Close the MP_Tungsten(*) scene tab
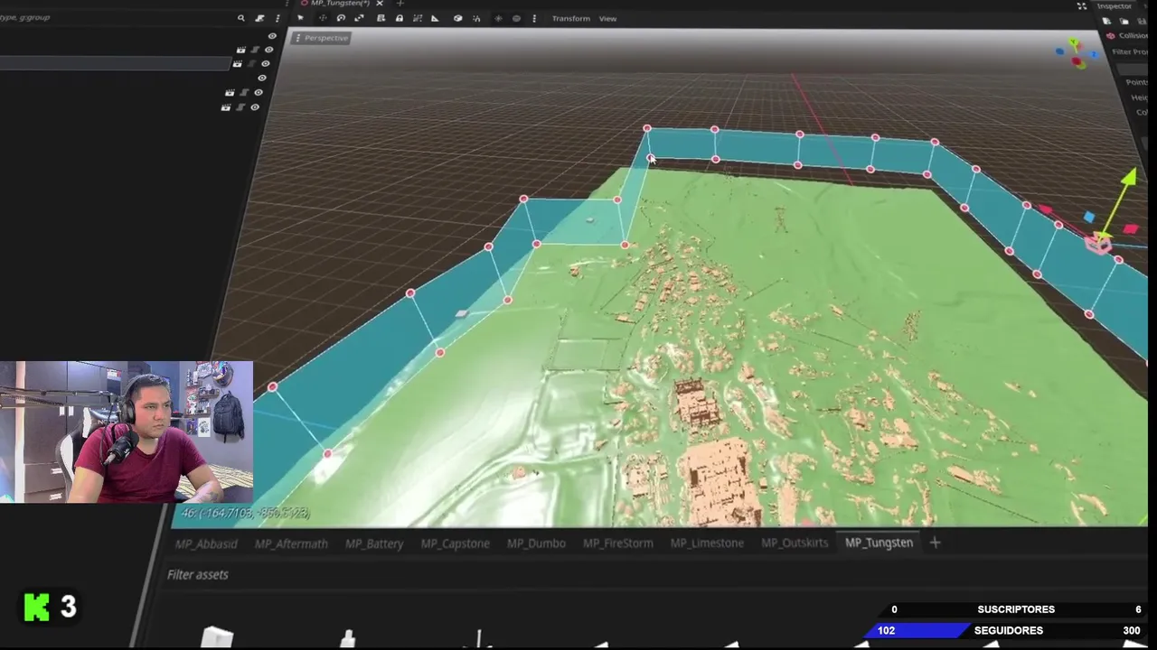Image resolution: width=1157 pixels, height=650 pixels. pyautogui.click(x=380, y=4)
